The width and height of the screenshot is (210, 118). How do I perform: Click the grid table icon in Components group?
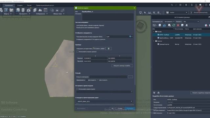23,10
